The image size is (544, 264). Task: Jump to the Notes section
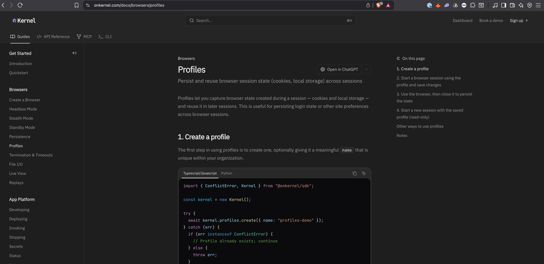coord(402,135)
